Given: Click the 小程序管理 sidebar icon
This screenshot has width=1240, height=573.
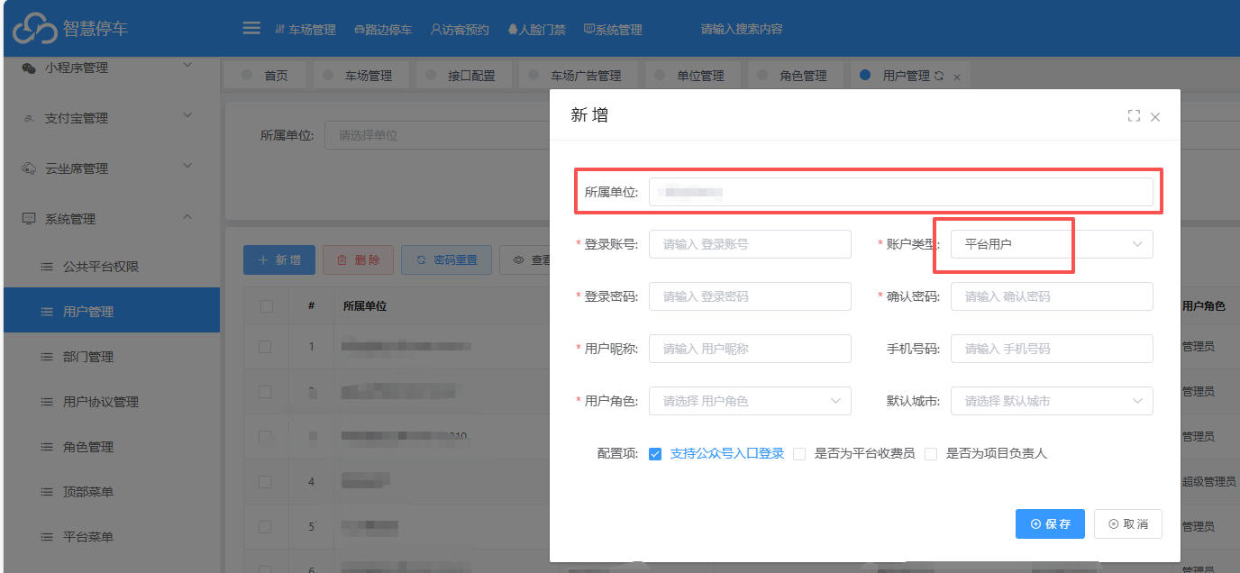Looking at the screenshot, I should (x=29, y=68).
